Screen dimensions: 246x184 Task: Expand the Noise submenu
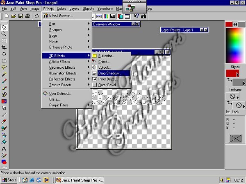pyautogui.click(x=67, y=41)
